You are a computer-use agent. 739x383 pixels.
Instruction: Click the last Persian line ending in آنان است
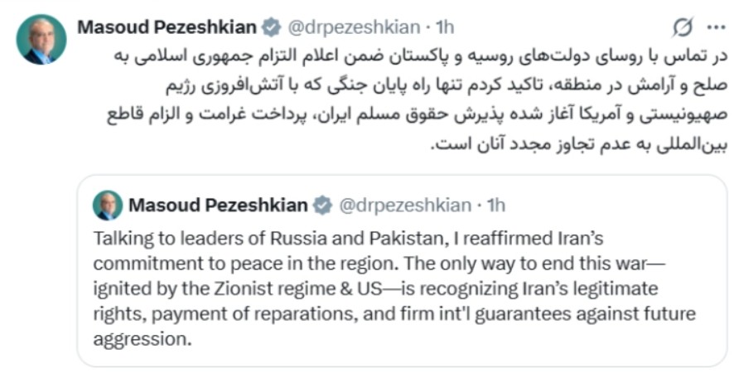(x=580, y=142)
